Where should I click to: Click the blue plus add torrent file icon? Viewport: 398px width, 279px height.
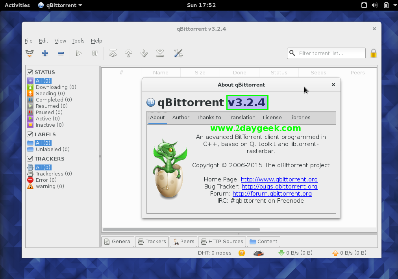coord(45,53)
